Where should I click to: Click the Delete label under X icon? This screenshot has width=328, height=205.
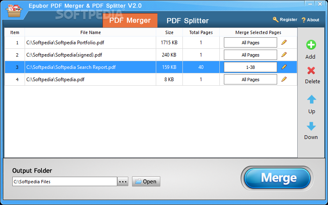coord(312,81)
